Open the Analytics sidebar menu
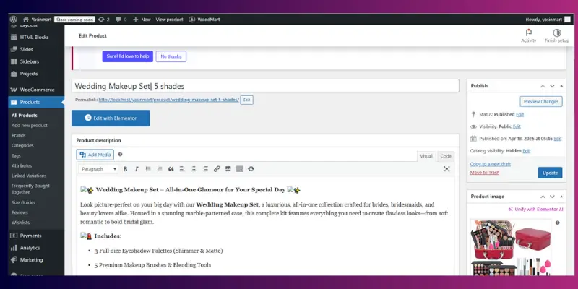The width and height of the screenshot is (578, 289). point(30,248)
